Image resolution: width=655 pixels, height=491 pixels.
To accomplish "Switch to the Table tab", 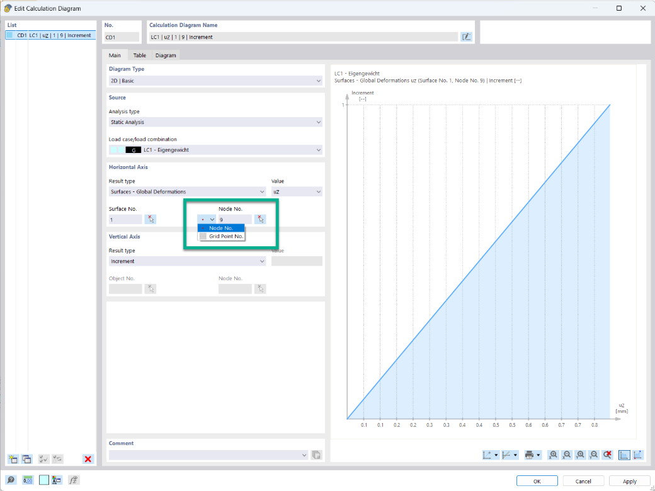I will (140, 55).
